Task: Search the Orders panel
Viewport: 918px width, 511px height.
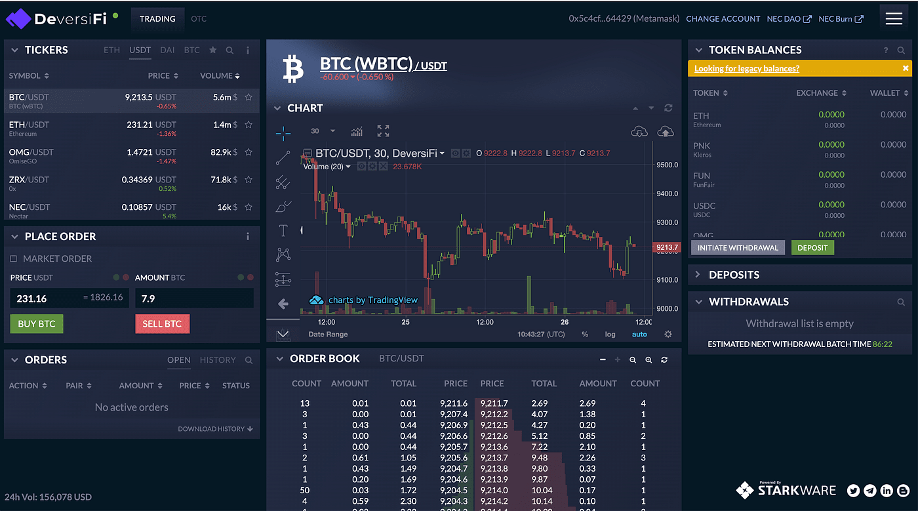Action: (249, 360)
